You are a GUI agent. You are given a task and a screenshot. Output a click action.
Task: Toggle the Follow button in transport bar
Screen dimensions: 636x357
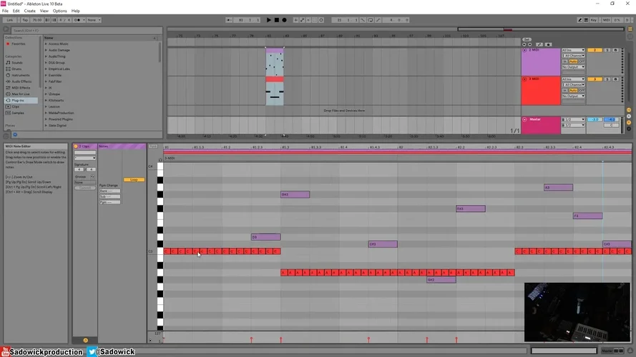pos(229,20)
